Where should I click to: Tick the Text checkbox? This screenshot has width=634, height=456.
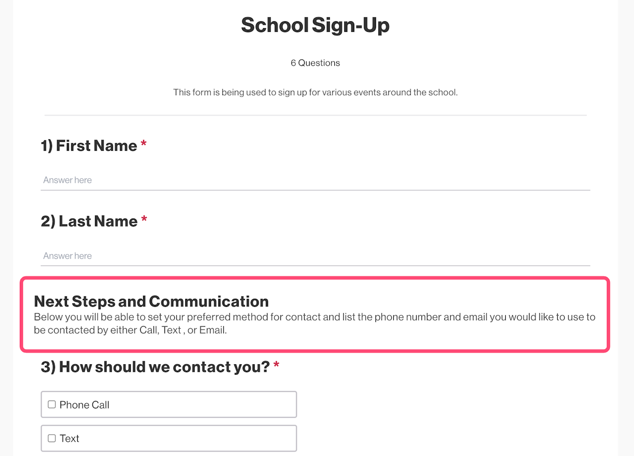(x=52, y=438)
